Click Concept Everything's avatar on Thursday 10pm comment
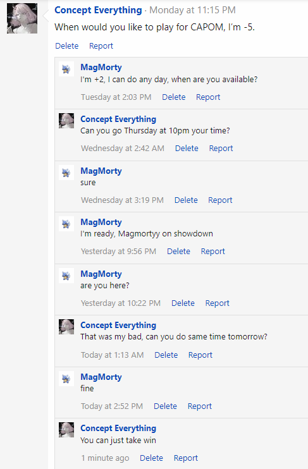The height and width of the screenshot is (469, 308). (x=66, y=121)
